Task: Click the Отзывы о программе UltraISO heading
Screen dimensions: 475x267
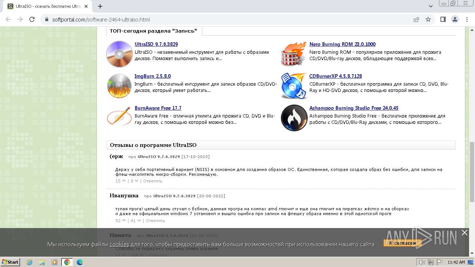Action: click(x=153, y=145)
